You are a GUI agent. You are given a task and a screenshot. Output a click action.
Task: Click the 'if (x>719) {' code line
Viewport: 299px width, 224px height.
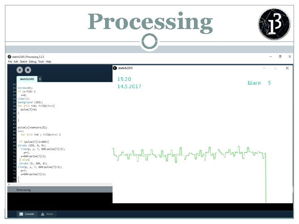27,91
